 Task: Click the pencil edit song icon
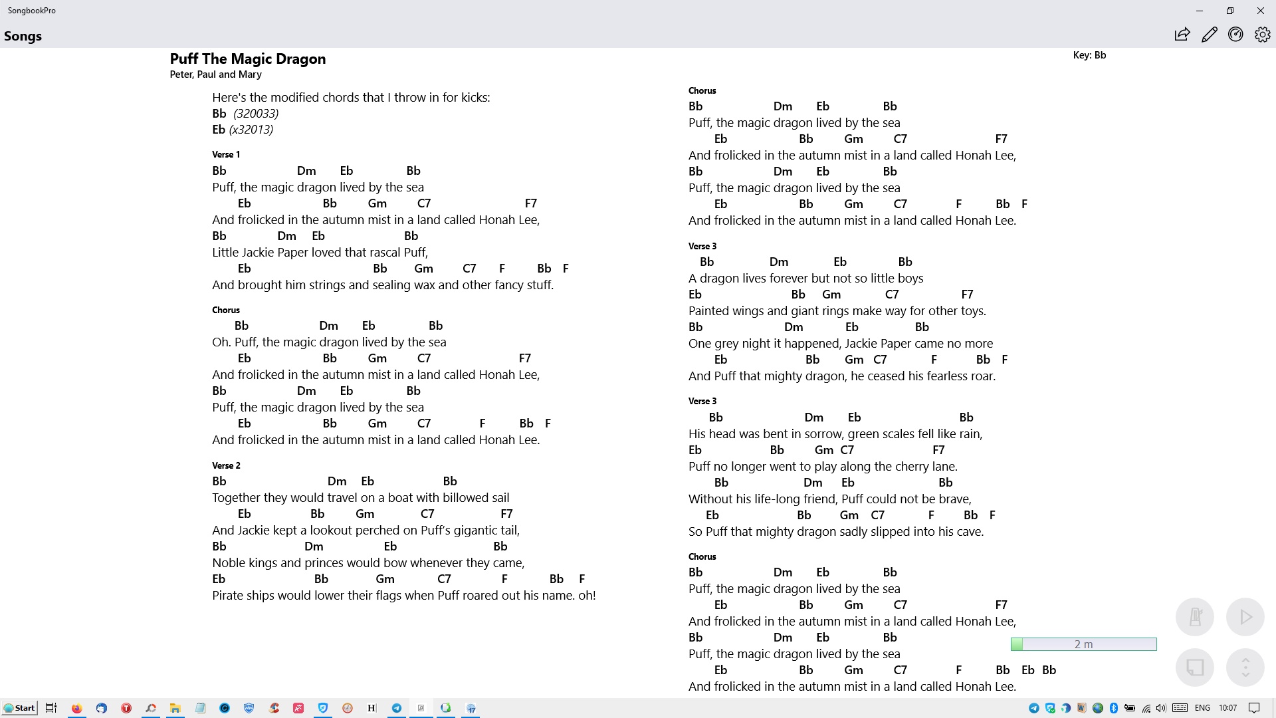(1209, 35)
